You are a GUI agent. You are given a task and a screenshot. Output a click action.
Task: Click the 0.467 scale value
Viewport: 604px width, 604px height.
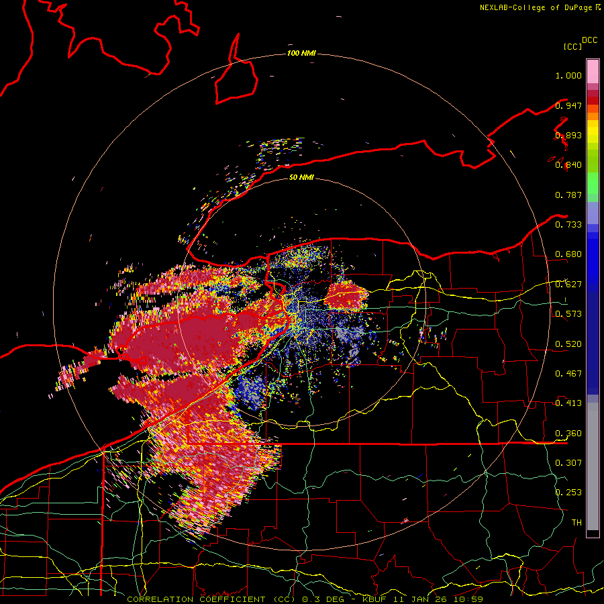[568, 373]
